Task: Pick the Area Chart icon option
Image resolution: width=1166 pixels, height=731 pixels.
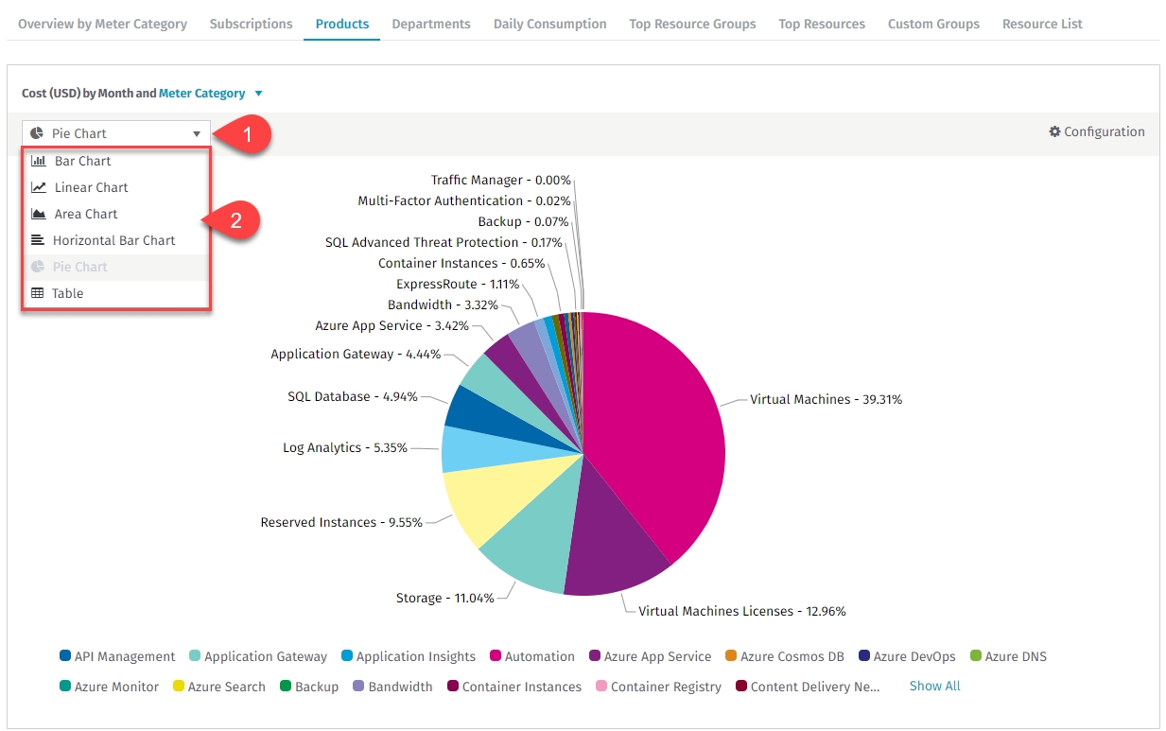Action: tap(38, 214)
